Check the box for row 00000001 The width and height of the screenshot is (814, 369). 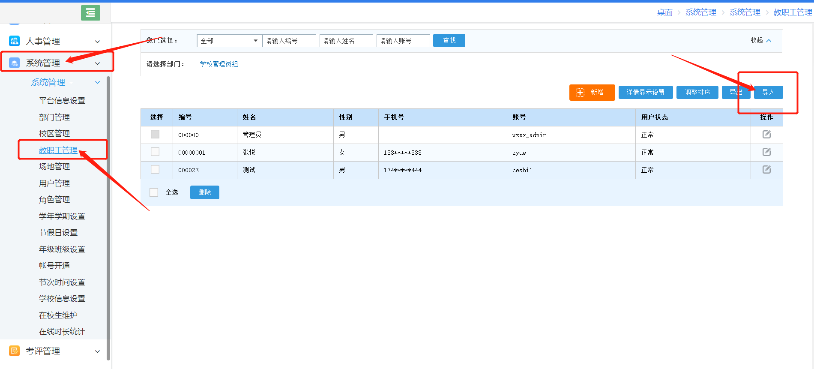coord(155,152)
